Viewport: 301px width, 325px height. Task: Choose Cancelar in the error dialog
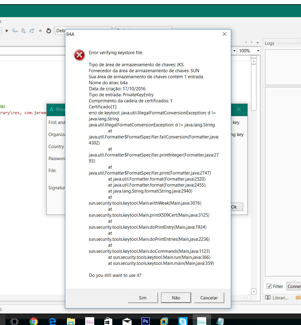209,298
